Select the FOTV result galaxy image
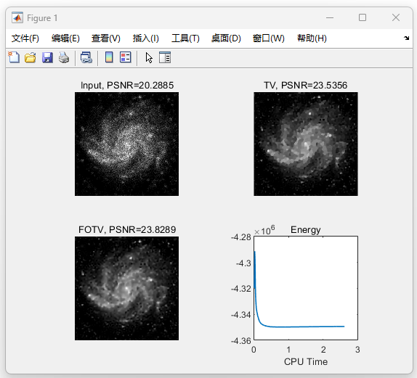Screen dimensions: 417x378 pos(126,288)
